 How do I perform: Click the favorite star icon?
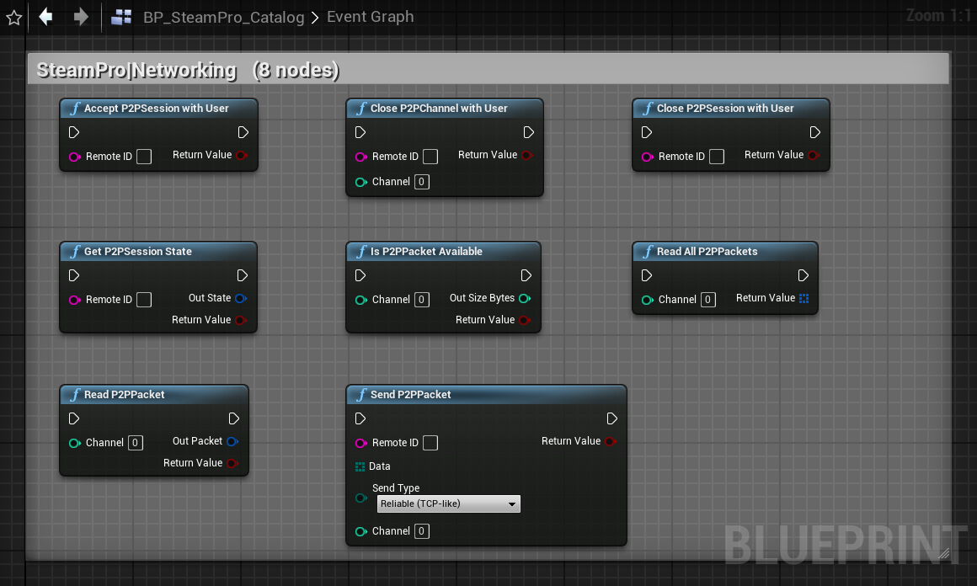pos(13,17)
